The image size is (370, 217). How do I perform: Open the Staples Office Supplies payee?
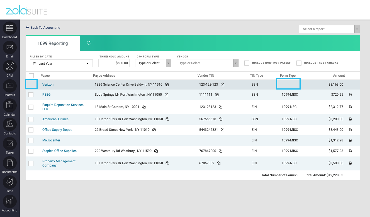click(59, 151)
